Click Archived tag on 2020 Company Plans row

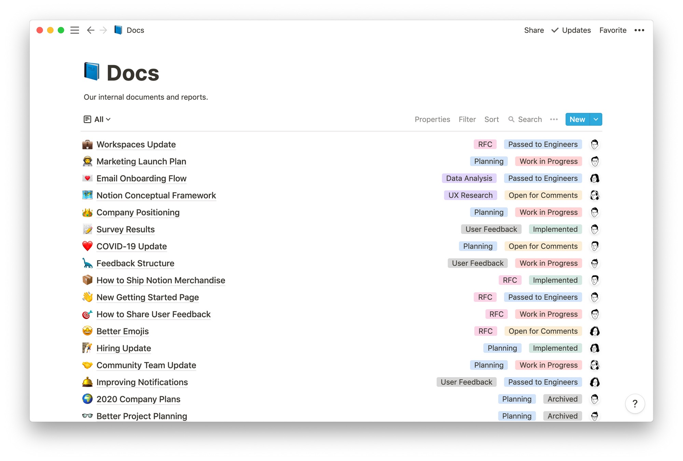[x=562, y=399]
